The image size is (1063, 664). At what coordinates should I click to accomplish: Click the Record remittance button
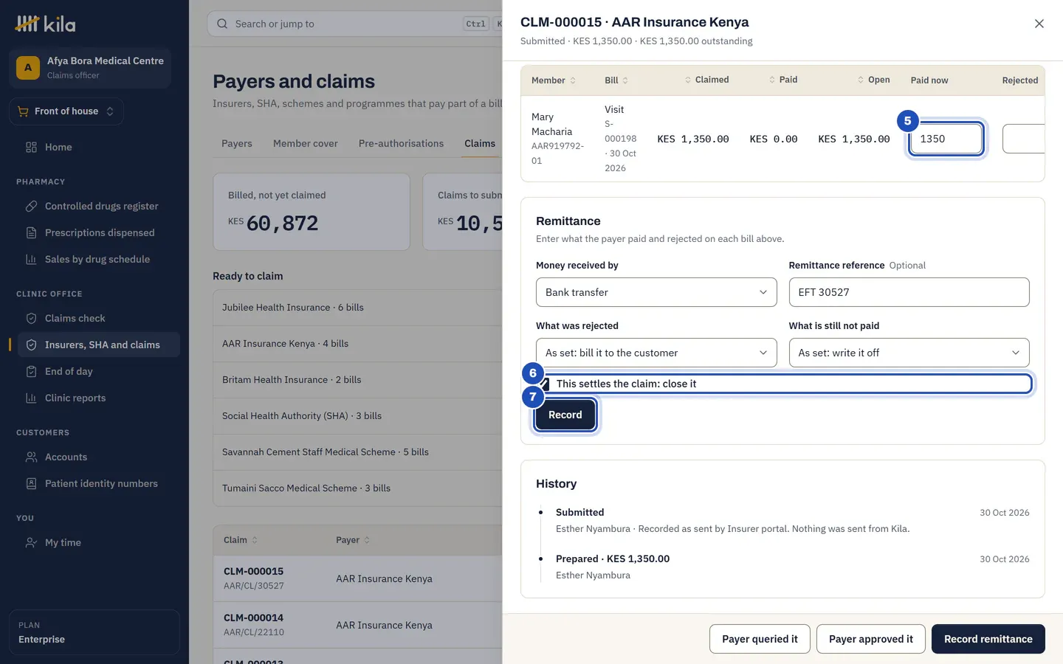(988, 639)
